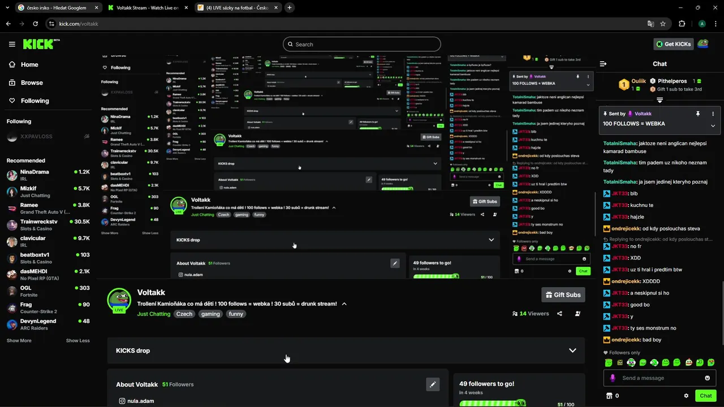Reload the page

35,24
